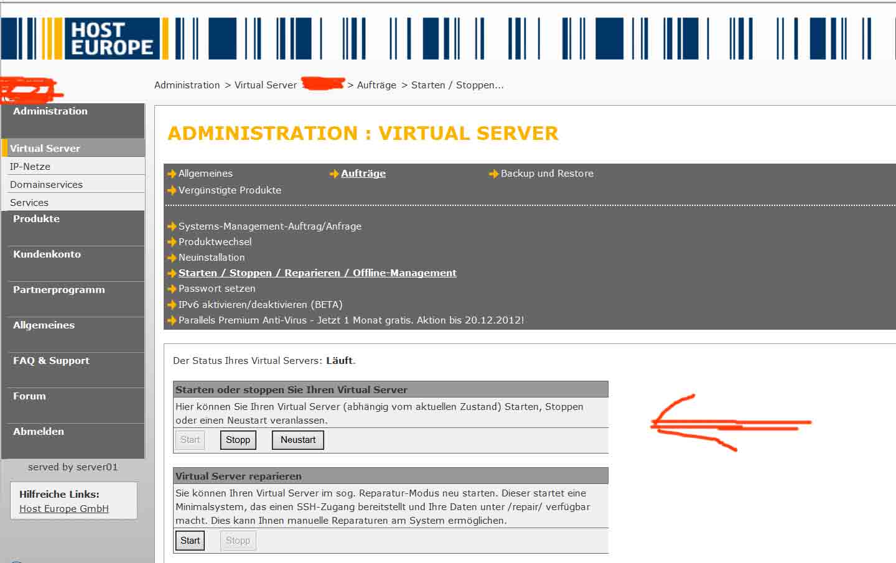The height and width of the screenshot is (563, 896).
Task: Click Aufträge in the breadcrumb
Action: point(376,85)
